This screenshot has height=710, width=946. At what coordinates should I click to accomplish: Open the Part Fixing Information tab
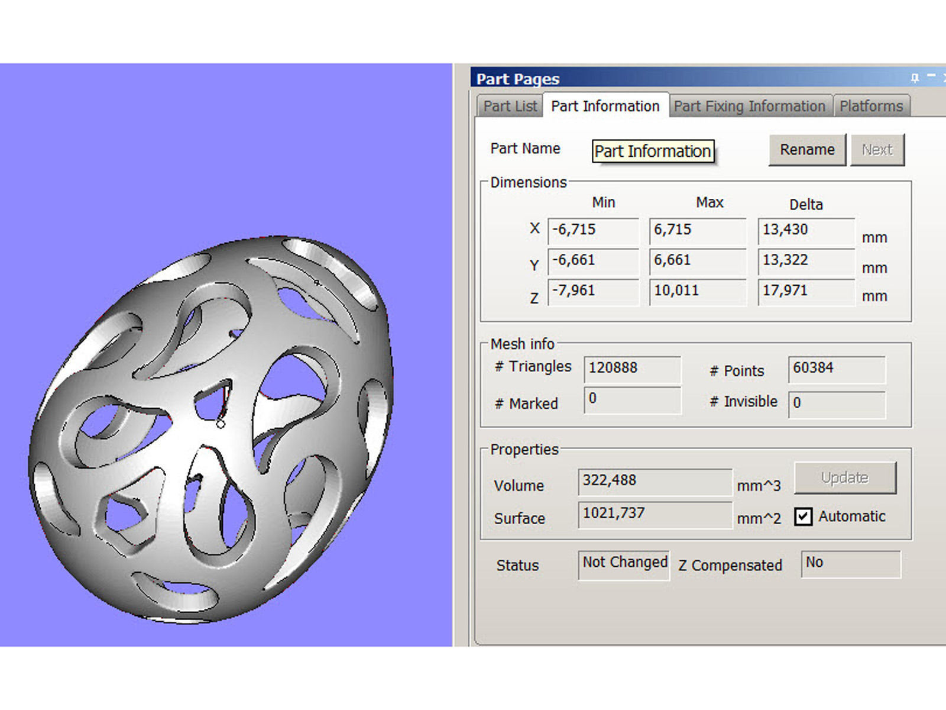pos(749,106)
